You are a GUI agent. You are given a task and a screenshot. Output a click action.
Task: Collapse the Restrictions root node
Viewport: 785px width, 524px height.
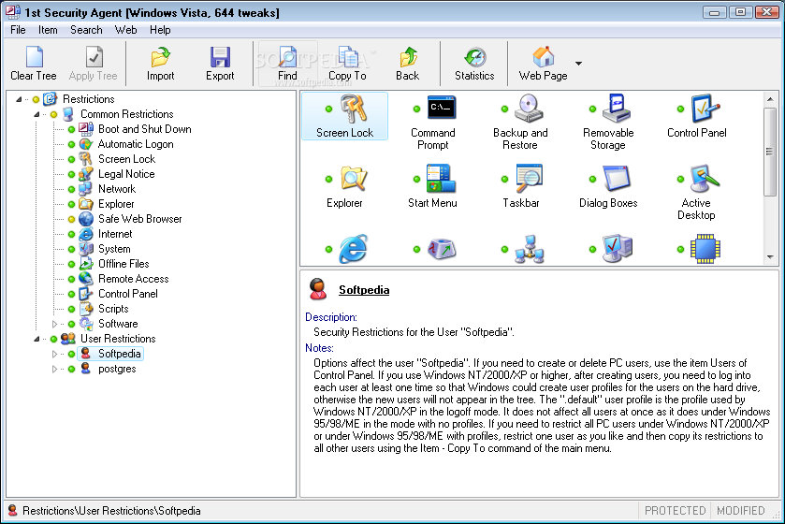tap(19, 99)
